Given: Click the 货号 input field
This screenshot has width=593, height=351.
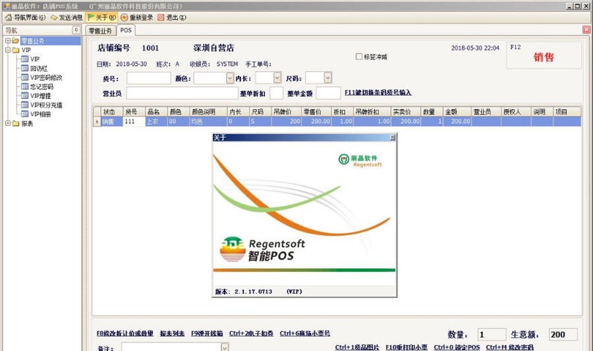Looking at the screenshot, I should click(149, 78).
